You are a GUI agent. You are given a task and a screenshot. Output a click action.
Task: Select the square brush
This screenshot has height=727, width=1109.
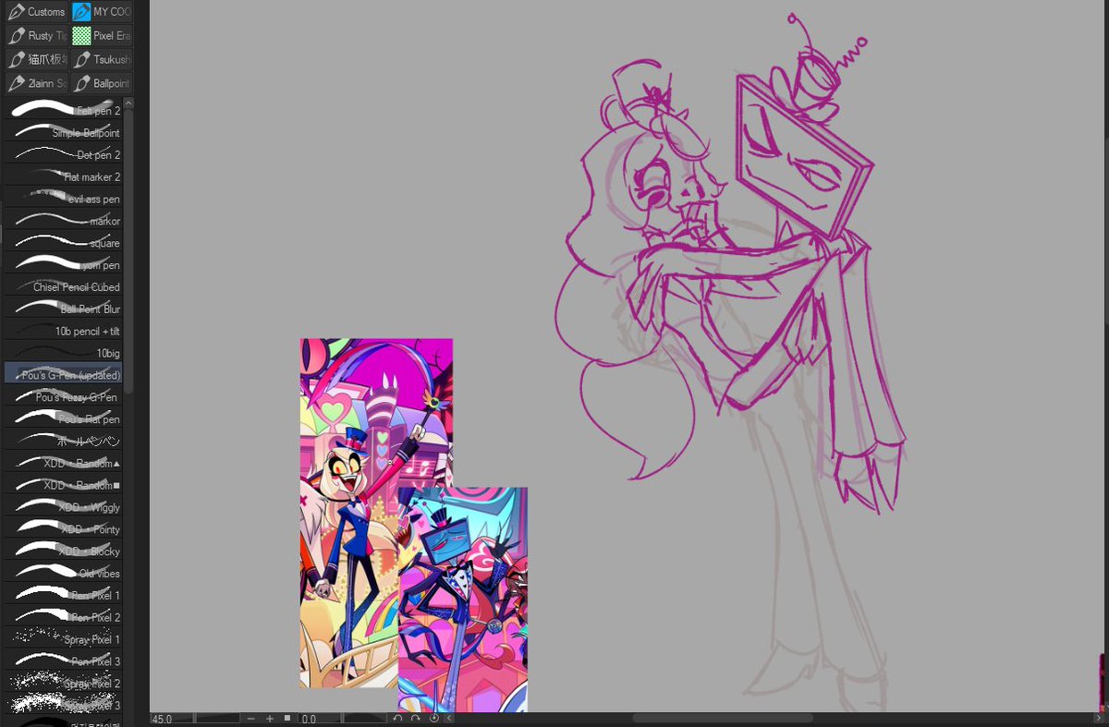[x=63, y=243]
